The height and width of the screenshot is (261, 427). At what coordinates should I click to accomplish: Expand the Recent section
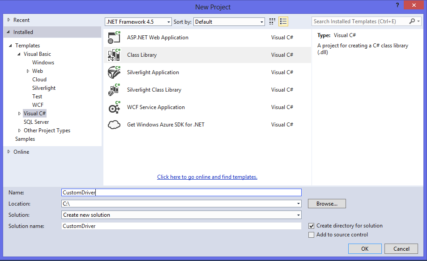tap(9, 20)
